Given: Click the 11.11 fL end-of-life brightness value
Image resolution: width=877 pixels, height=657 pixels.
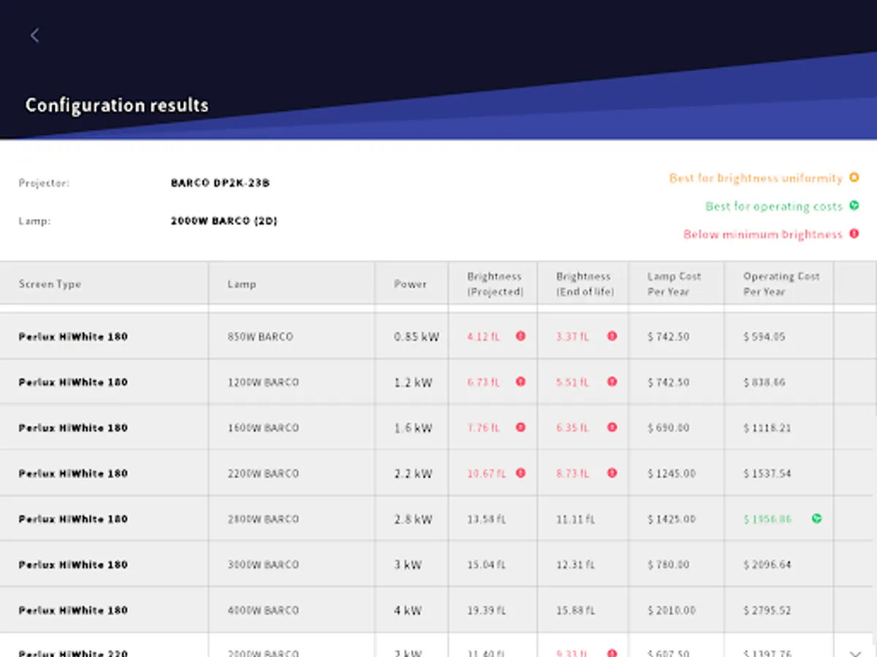Looking at the screenshot, I should [x=575, y=519].
